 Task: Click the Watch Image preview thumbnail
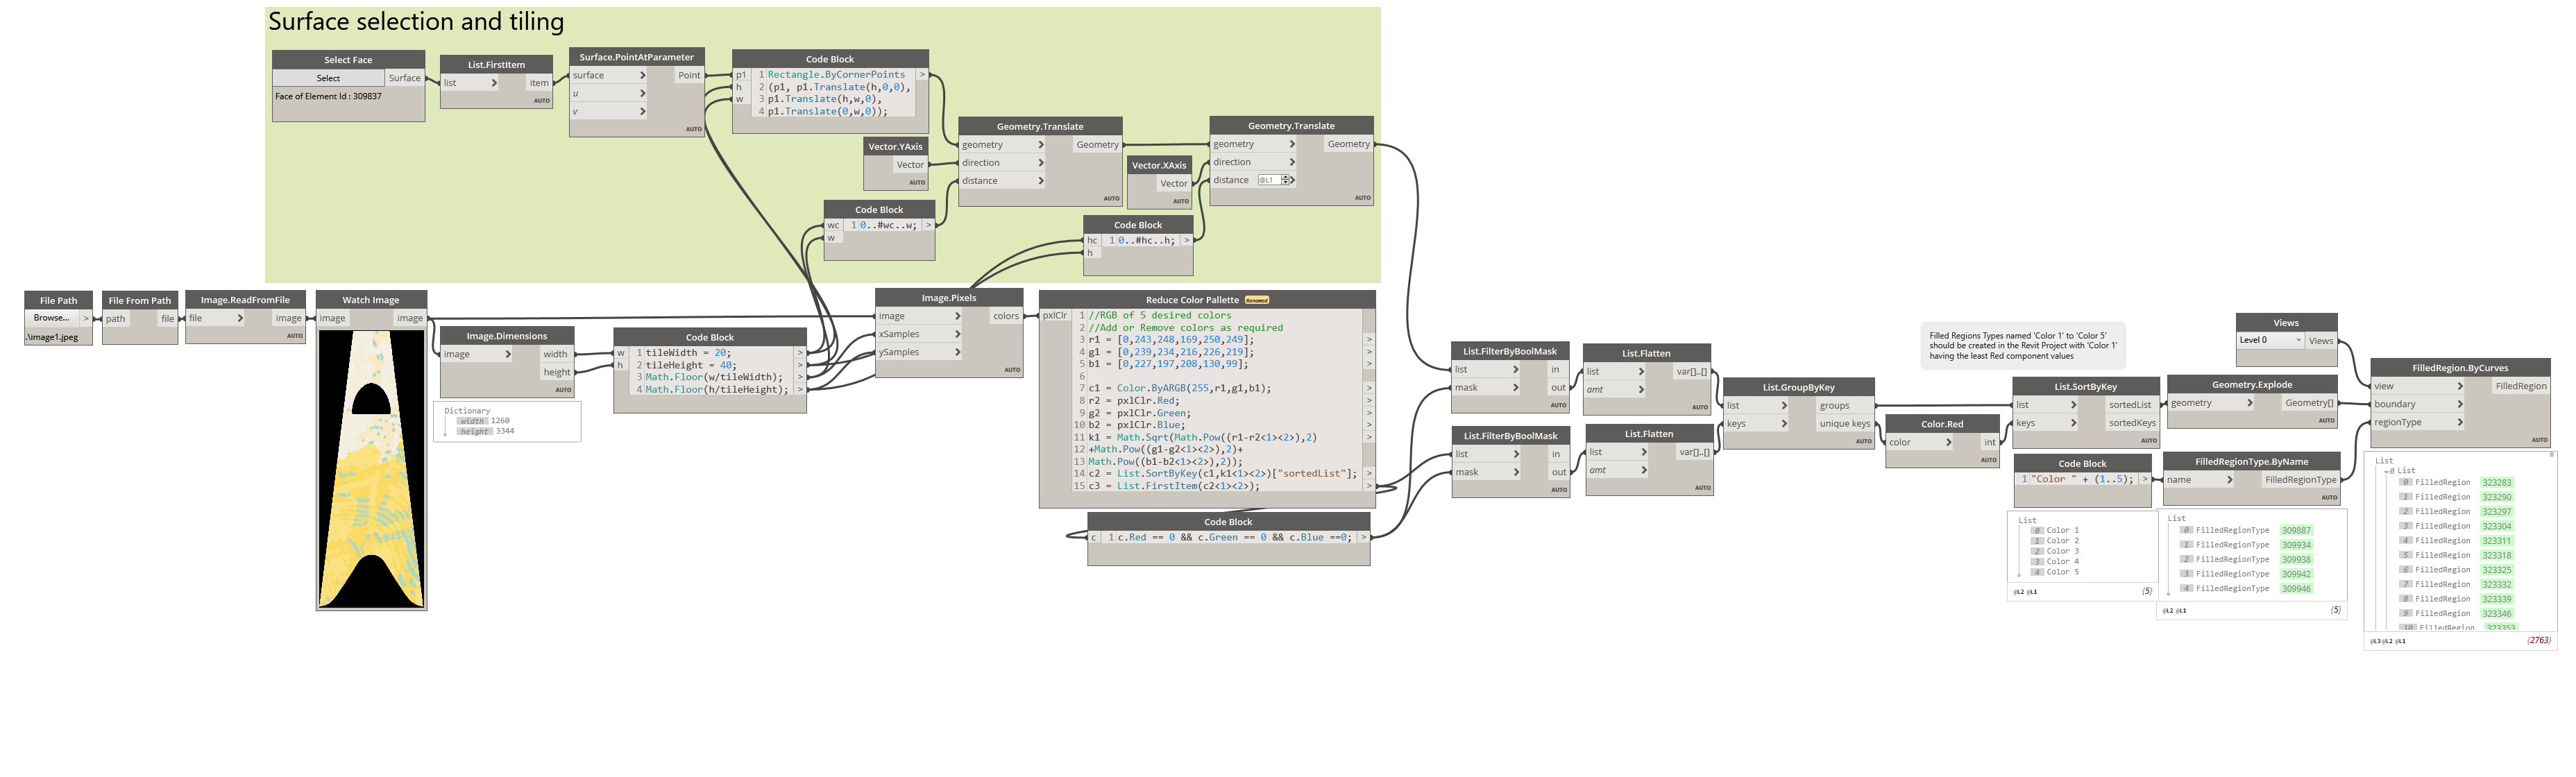click(x=371, y=468)
